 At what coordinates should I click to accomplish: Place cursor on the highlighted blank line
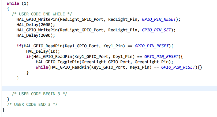[107, 88]
